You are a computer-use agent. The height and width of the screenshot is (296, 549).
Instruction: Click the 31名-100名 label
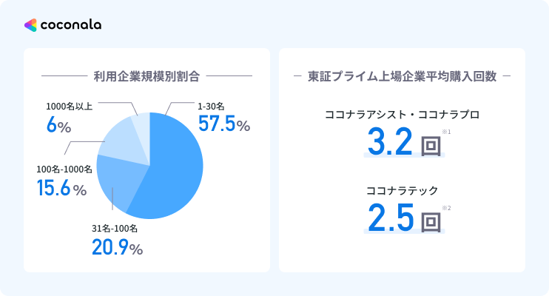point(115,228)
